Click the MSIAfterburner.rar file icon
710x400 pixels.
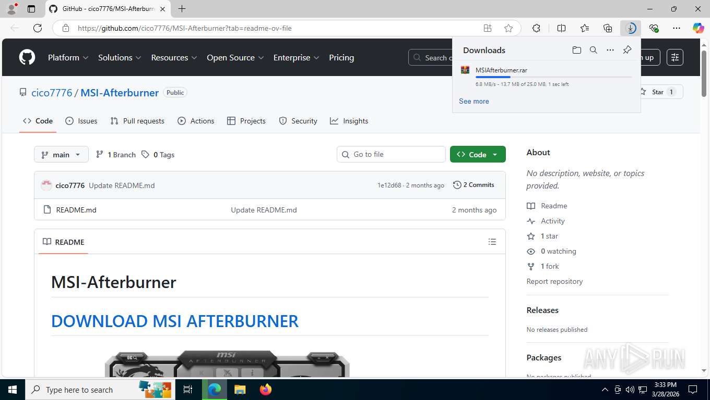coord(465,70)
